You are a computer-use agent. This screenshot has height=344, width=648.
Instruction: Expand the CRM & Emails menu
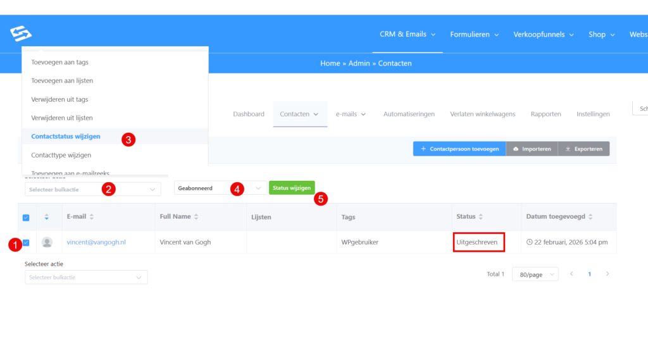pos(407,34)
